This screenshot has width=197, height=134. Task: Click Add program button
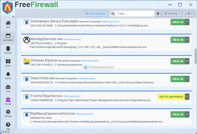(x=96, y=13)
